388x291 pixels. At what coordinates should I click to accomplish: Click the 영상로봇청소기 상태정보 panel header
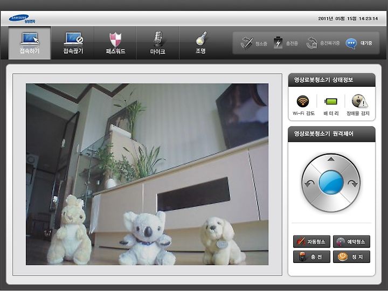331,80
